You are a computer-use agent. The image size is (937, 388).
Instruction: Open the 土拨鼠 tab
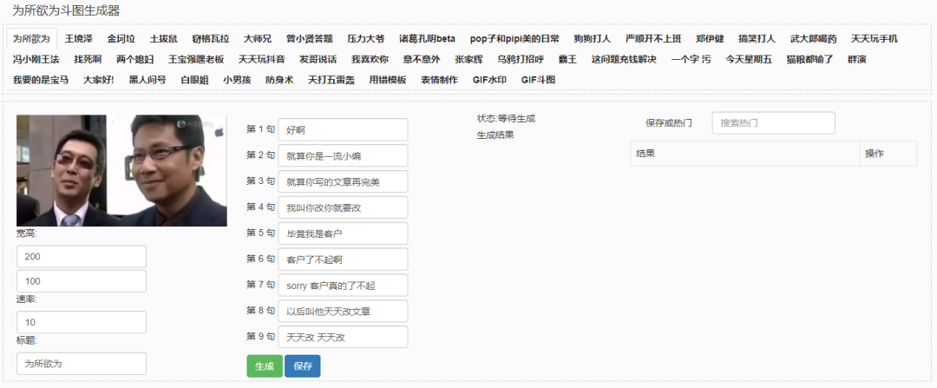coord(164,39)
